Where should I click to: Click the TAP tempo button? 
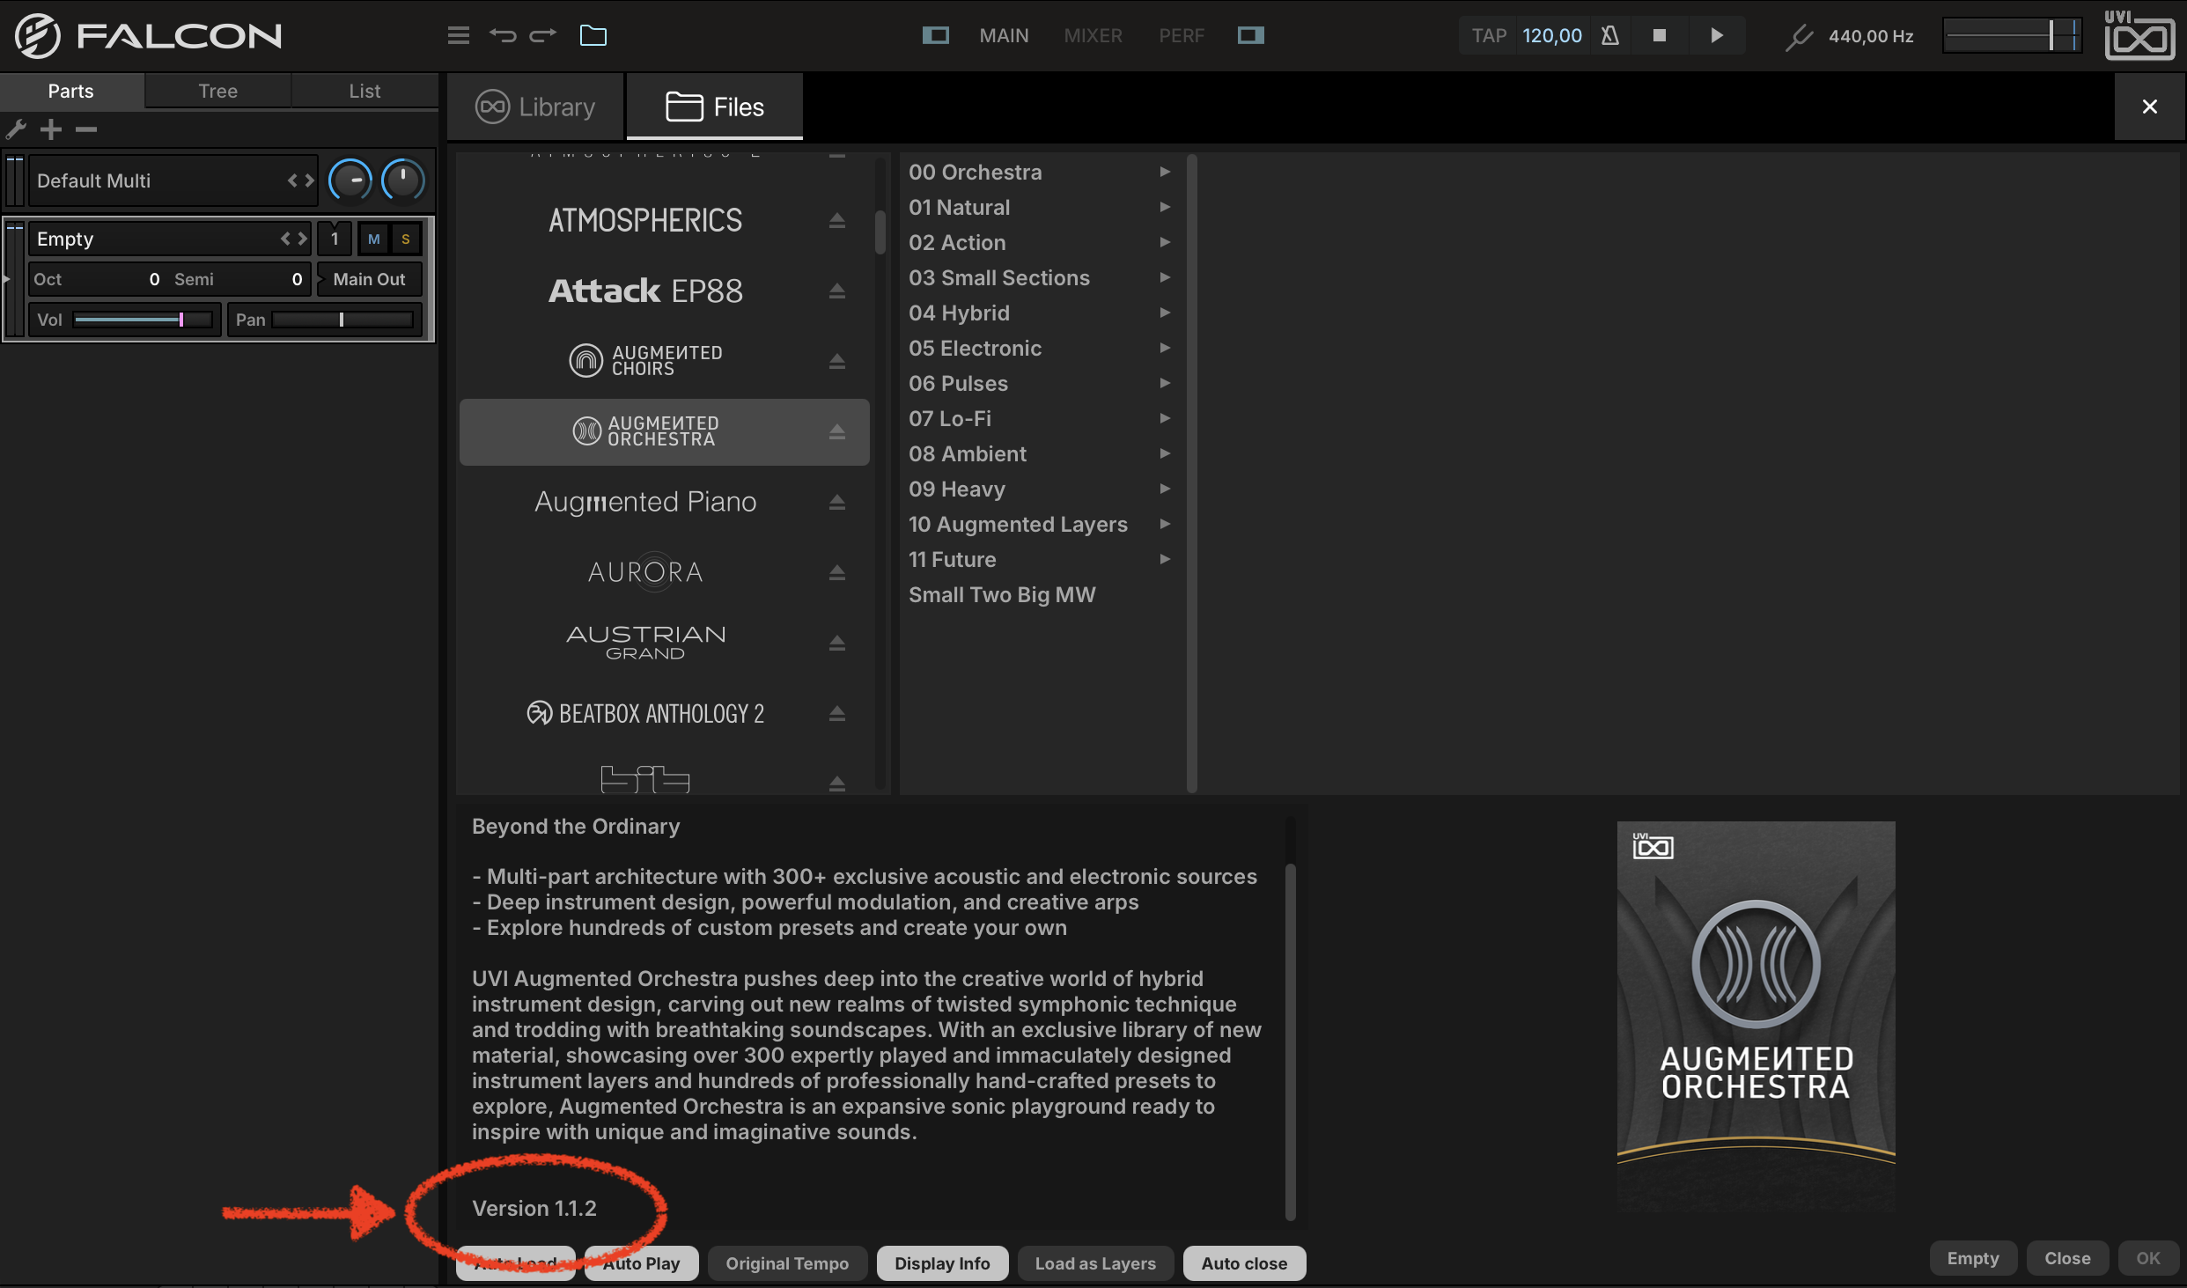pos(1489,35)
